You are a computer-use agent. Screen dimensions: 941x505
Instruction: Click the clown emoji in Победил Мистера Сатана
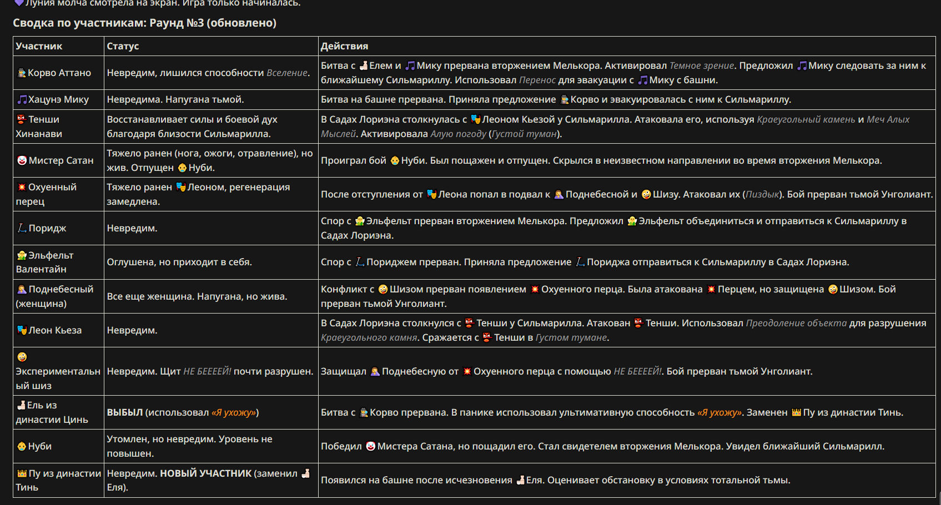point(370,446)
